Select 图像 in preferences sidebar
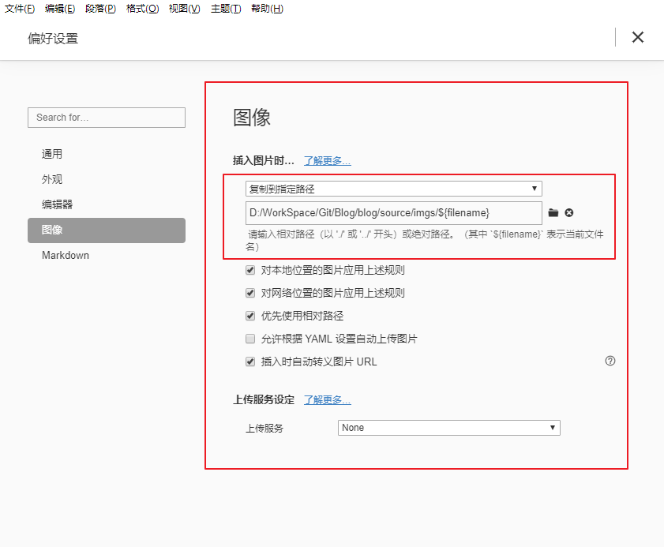 107,230
